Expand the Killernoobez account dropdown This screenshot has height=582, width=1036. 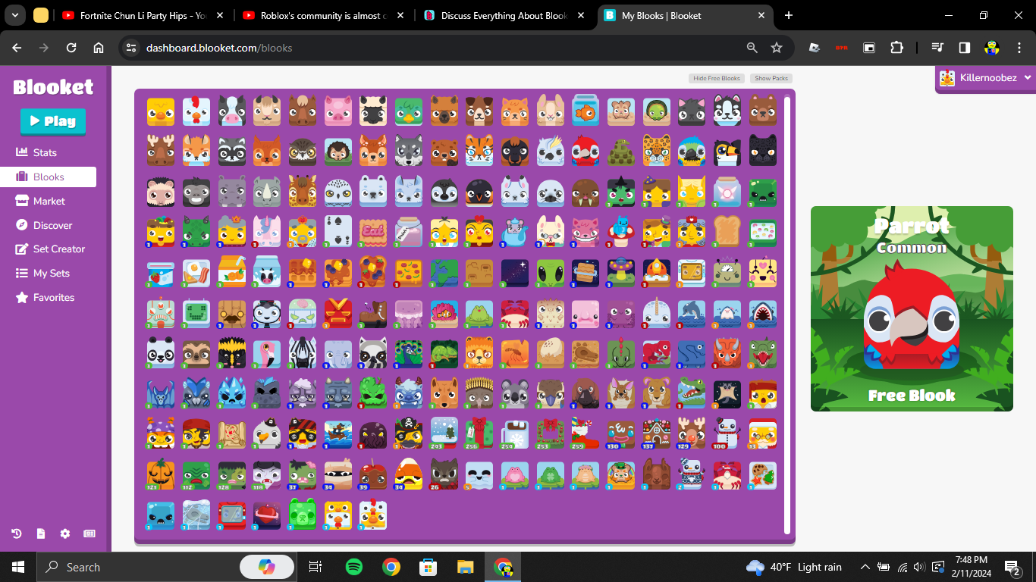click(x=985, y=77)
